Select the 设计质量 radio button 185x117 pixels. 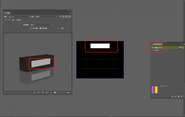(31, 28)
